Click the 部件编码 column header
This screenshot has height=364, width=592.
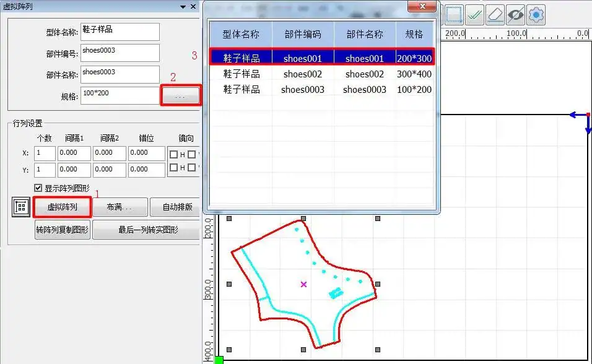pos(303,35)
